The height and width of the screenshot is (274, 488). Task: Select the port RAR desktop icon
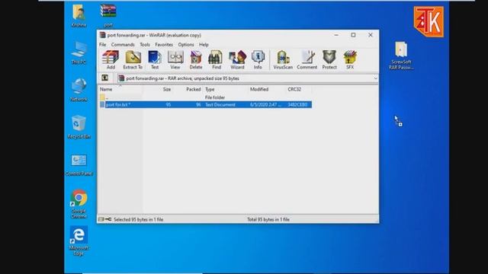click(x=108, y=15)
